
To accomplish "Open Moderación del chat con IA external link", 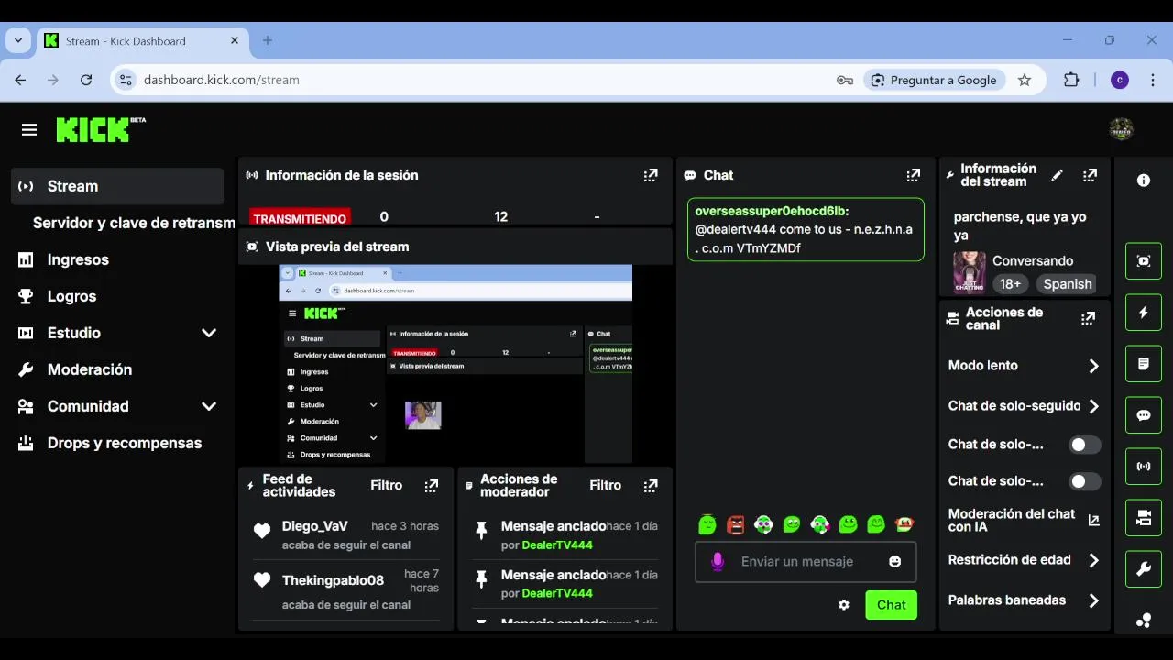I will (1093, 520).
